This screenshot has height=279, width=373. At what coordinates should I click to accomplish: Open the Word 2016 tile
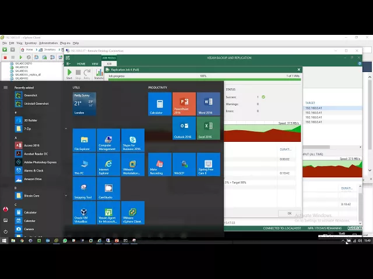point(208,104)
